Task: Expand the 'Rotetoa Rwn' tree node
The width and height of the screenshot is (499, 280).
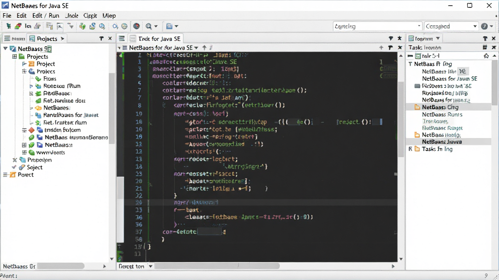Action: coord(31,86)
